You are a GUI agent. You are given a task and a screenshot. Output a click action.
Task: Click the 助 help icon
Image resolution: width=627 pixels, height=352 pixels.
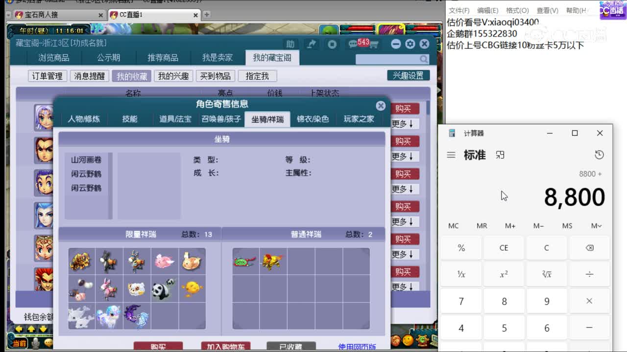[290, 44]
